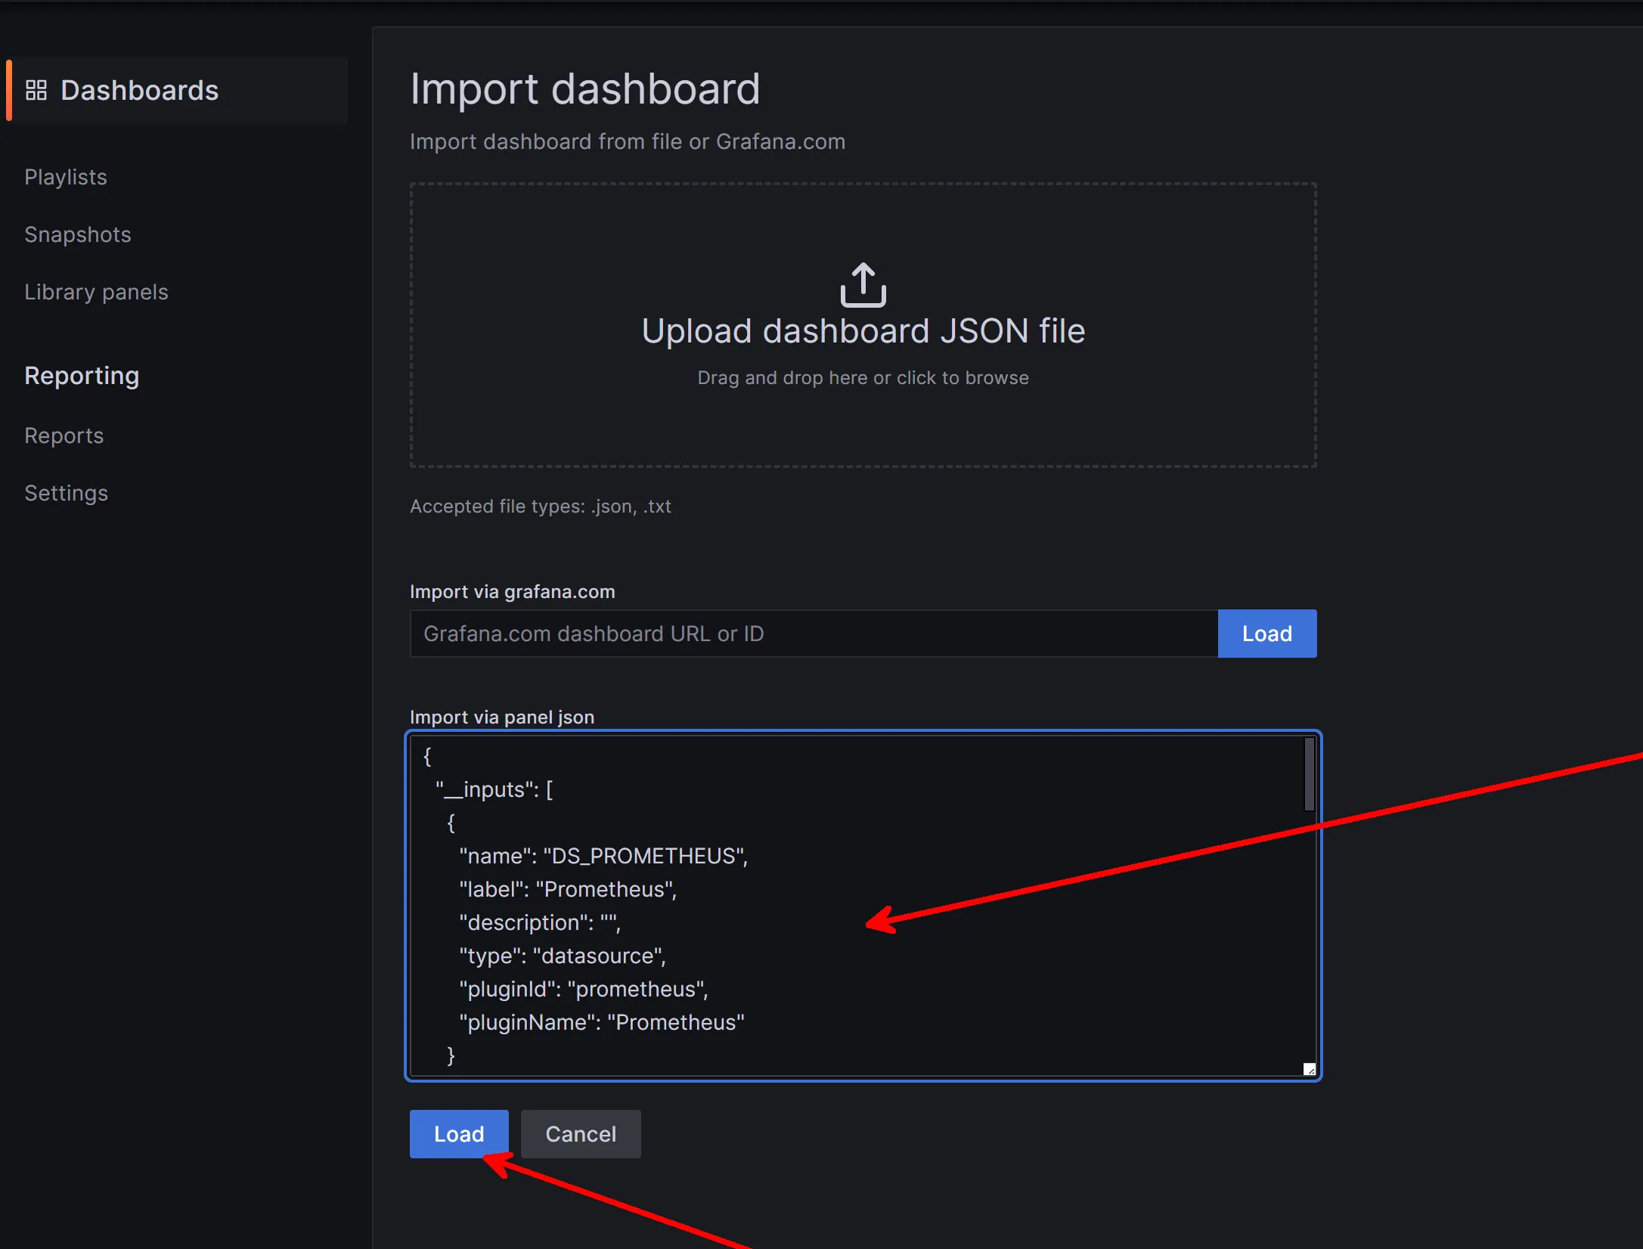Click the DS_PROMETHEUS name line in JSON

pyautogui.click(x=603, y=856)
